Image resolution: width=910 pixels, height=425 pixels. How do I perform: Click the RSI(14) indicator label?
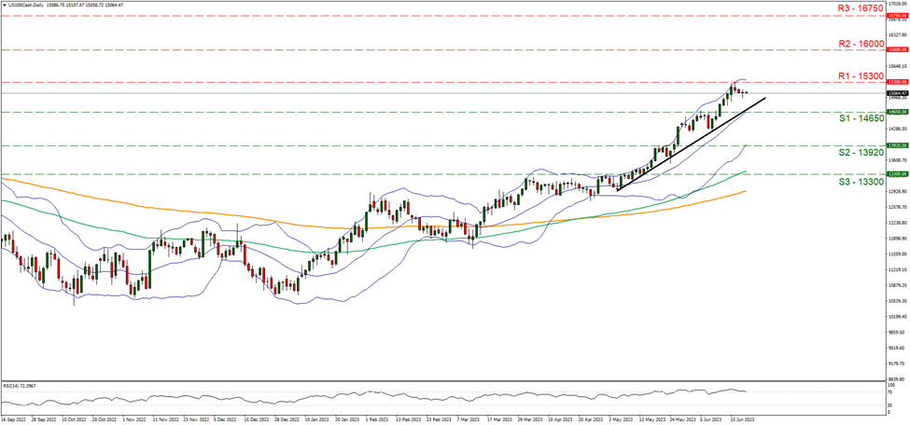(21, 385)
